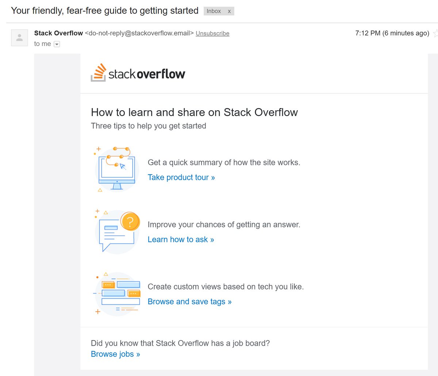This screenshot has height=376, width=438.
Task: Click the sender's profile avatar icon
Action: [x=20, y=38]
